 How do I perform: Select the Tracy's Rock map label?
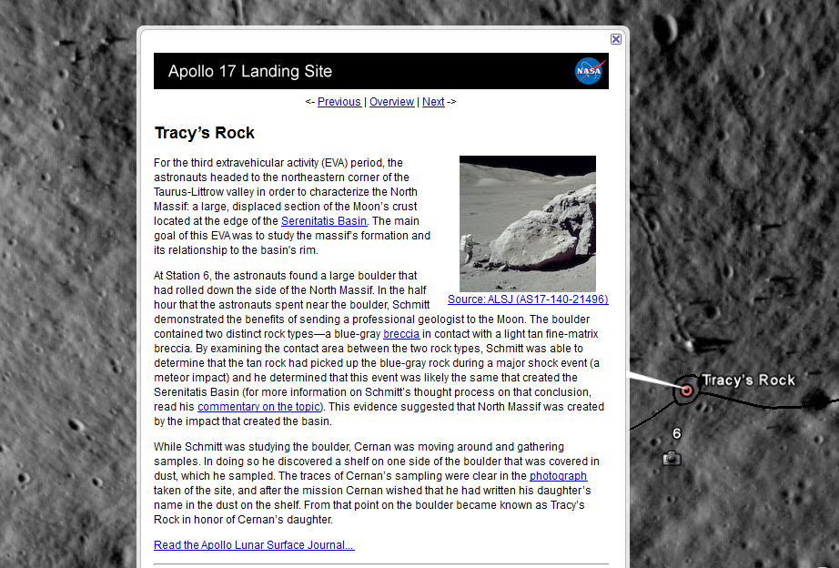pyautogui.click(x=749, y=380)
